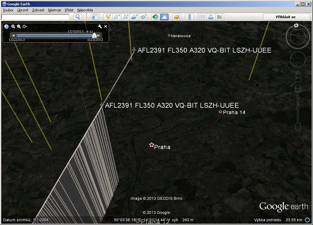Toggle the sidebar panel icon
Image resolution: width=313 pixels, height=225 pixels.
click(95, 17)
